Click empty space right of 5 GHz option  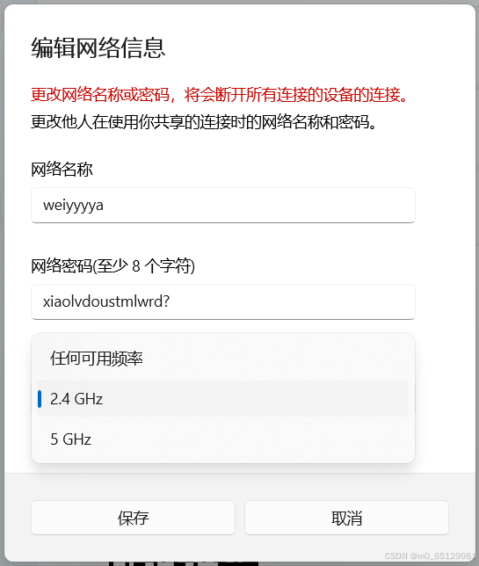coord(249,439)
